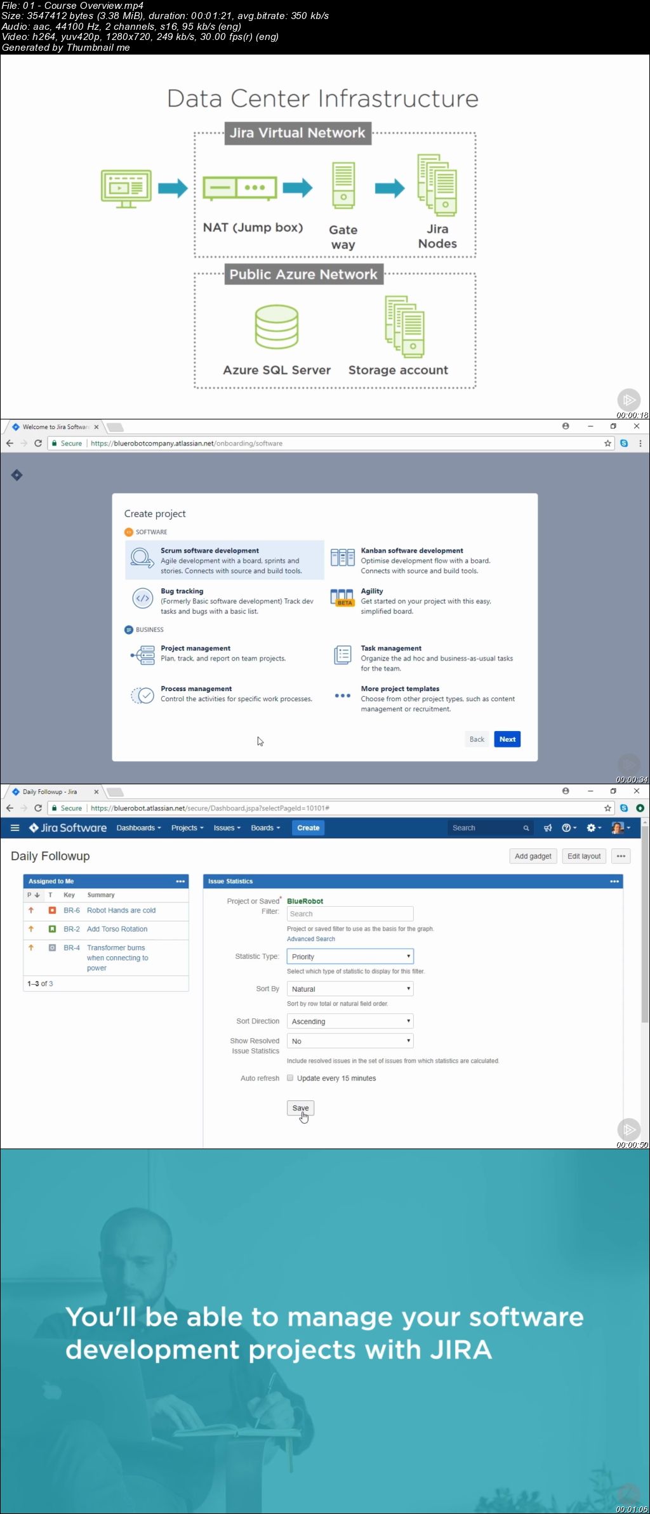Sort by the Summary column header
The image size is (650, 1514).
click(101, 895)
